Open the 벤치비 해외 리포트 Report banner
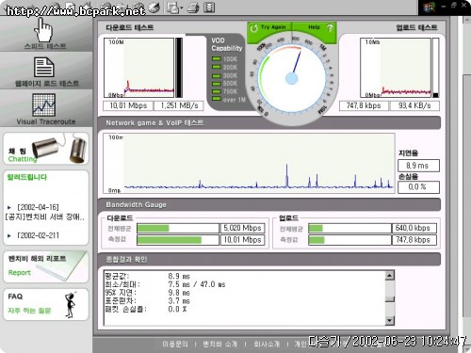Viewport: 471px width, 353px height. point(46,266)
